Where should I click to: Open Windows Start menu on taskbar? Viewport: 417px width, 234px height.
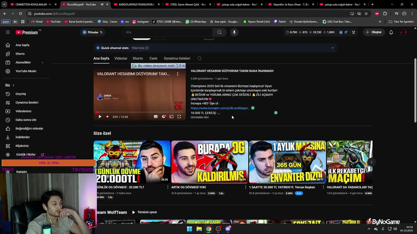(189, 229)
